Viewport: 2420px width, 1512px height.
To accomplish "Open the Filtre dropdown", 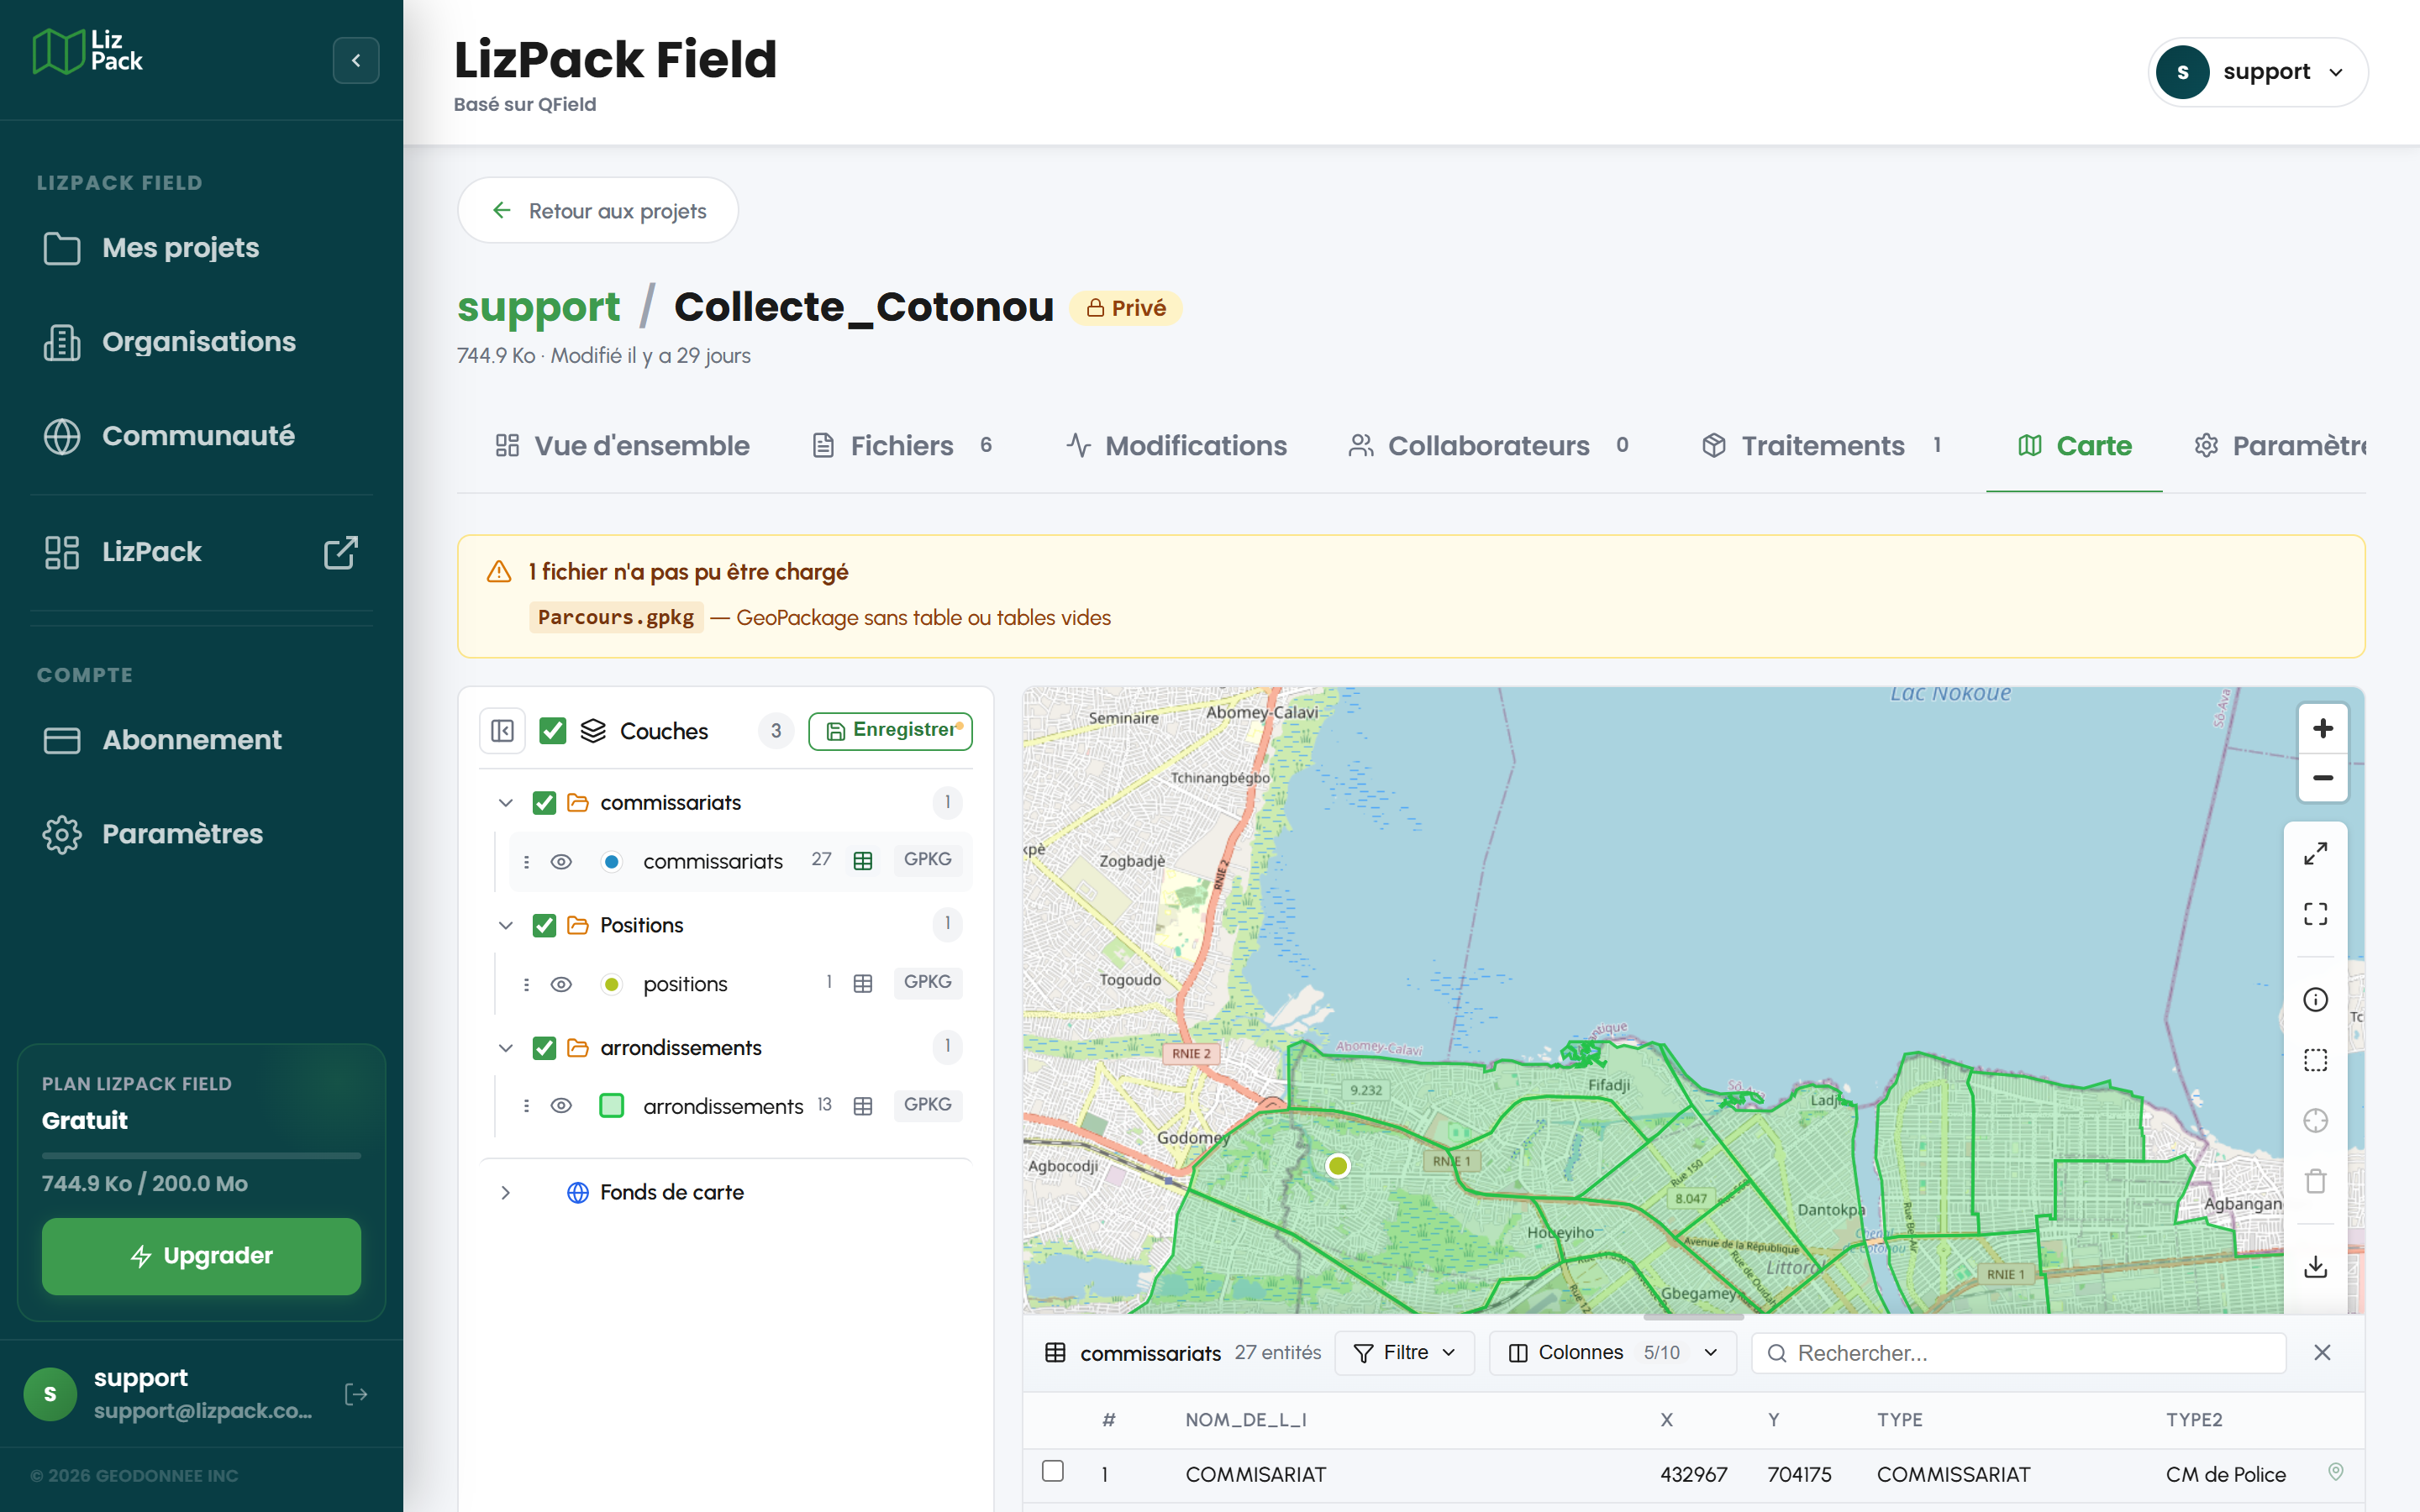I will point(1404,1353).
